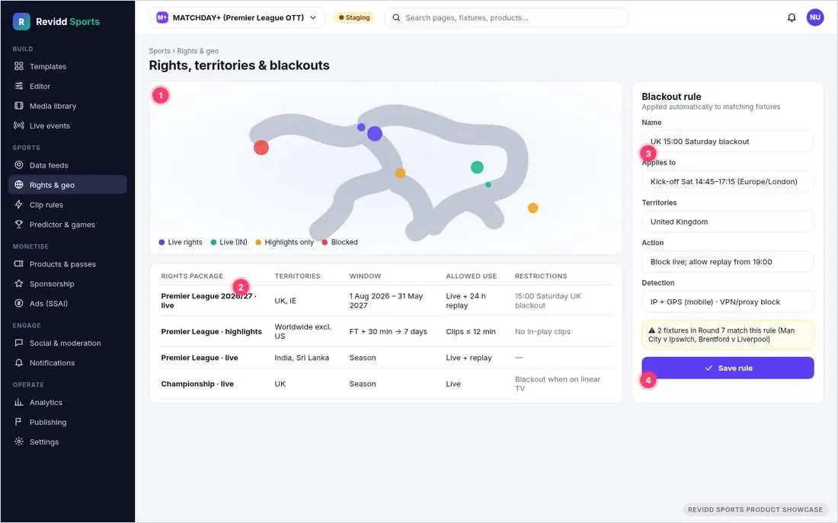Click the Clip rules lightning icon

[x=19, y=205]
